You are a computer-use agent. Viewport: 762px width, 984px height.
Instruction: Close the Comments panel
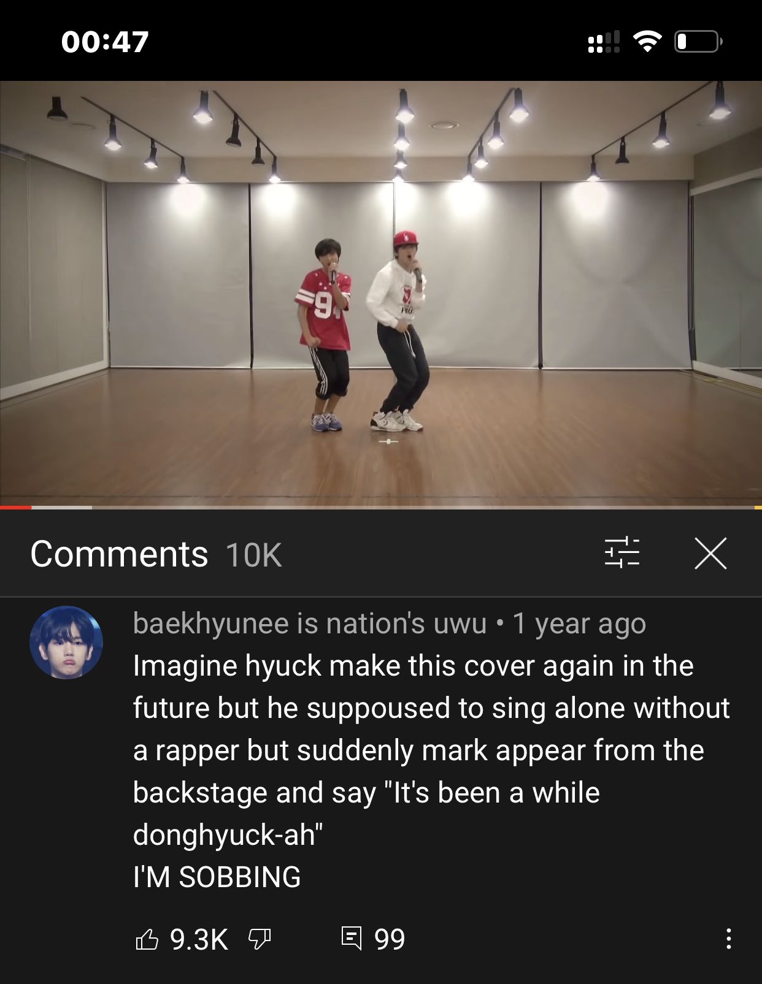pyautogui.click(x=710, y=553)
